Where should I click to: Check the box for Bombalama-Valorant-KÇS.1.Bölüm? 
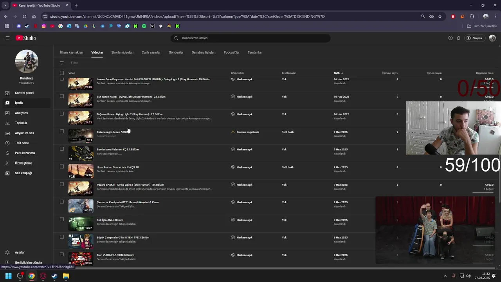tap(61, 149)
